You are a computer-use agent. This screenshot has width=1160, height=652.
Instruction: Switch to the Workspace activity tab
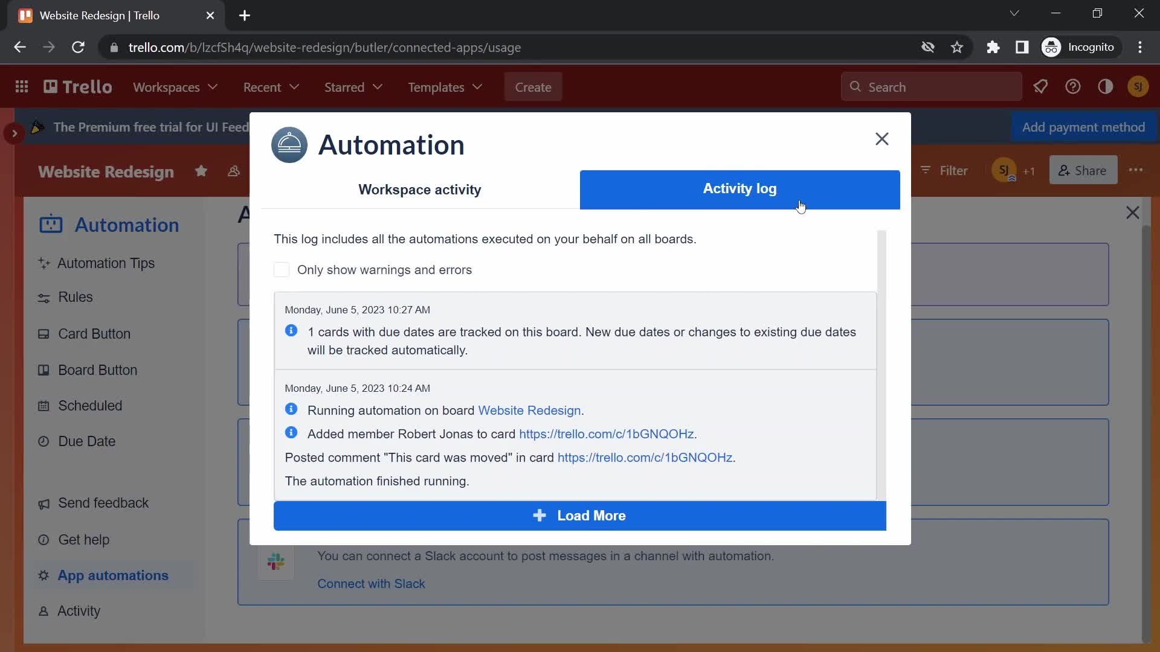(x=420, y=190)
